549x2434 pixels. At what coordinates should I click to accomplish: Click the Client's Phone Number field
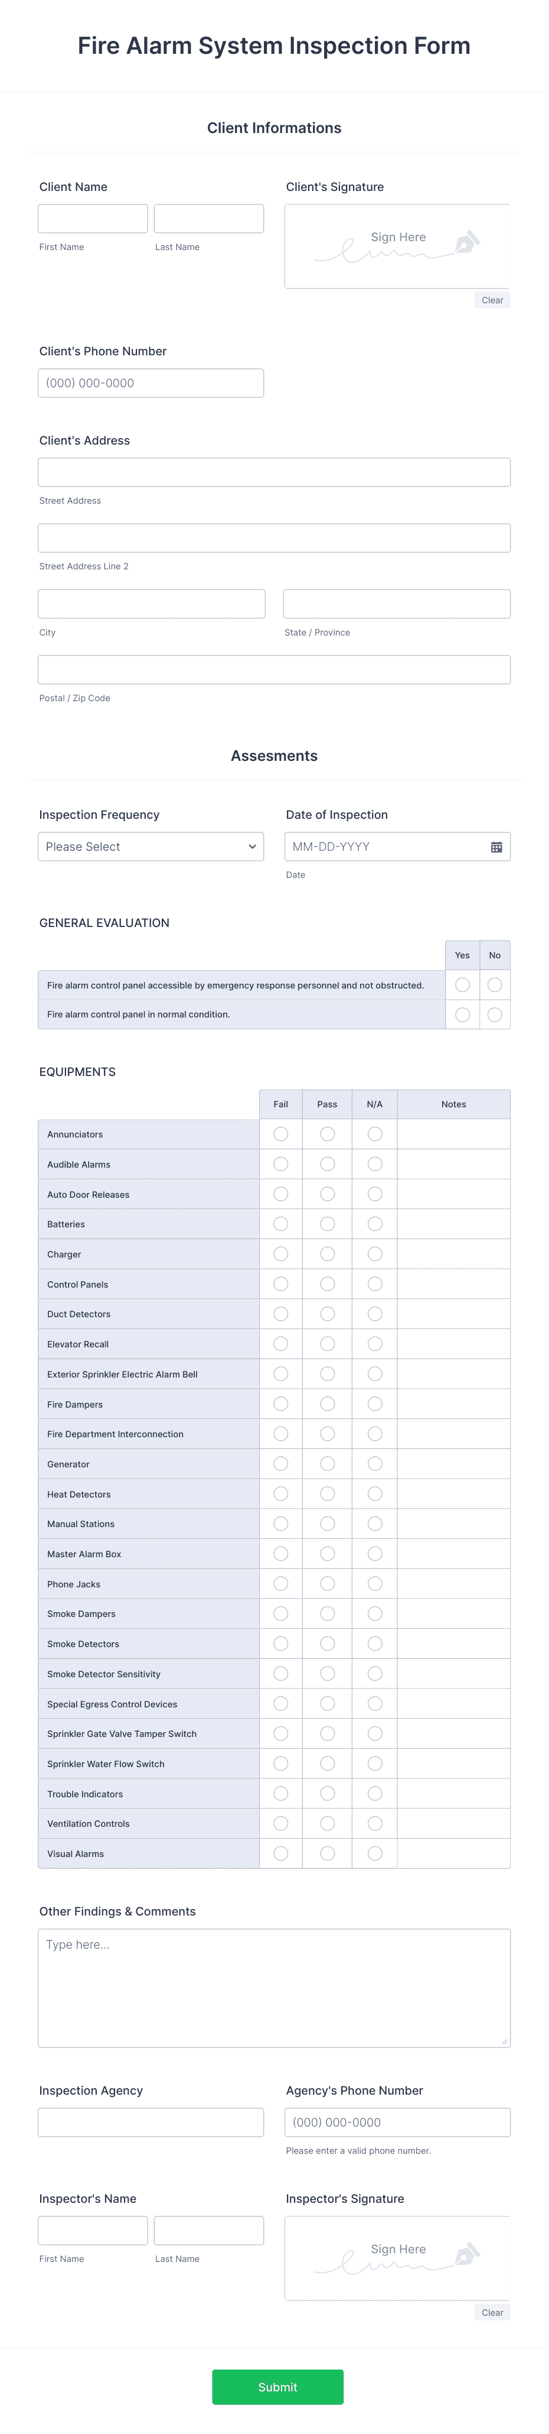[x=150, y=382]
